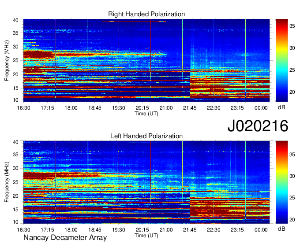The height and width of the screenshot is (243, 300).
Task: Click the 21:45 time tick under Right Handed plot
Action: click(x=190, y=108)
